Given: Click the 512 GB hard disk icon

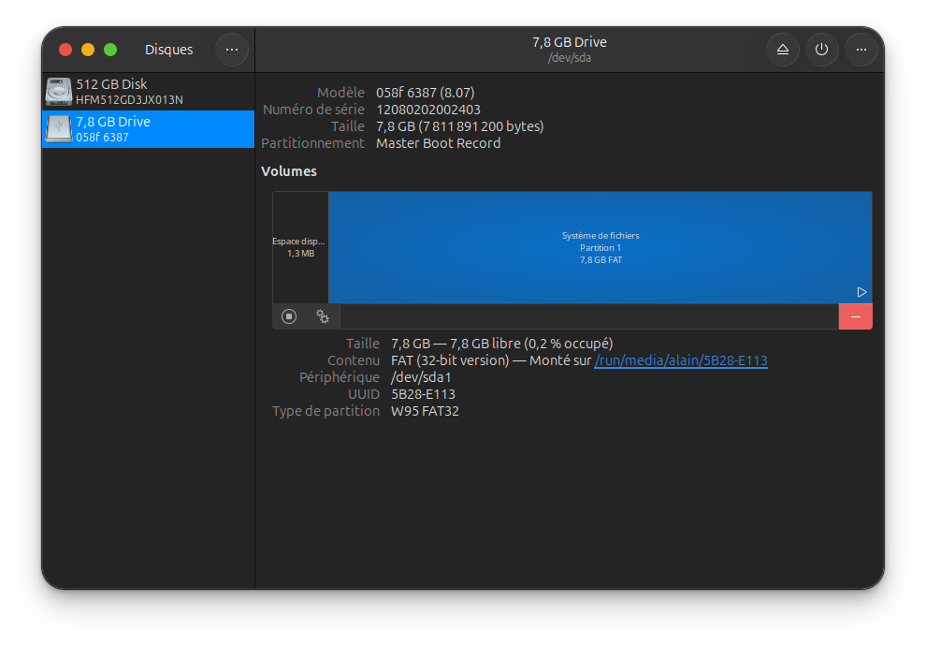Looking at the screenshot, I should (59, 92).
